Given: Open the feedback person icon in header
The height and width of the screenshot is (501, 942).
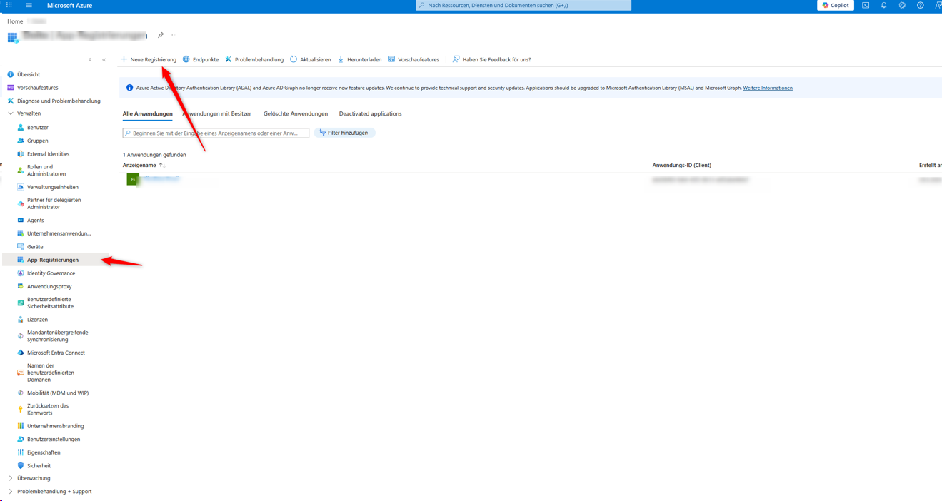Looking at the screenshot, I should [938, 5].
